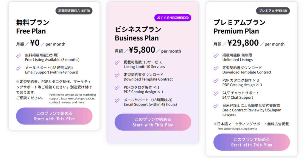Click the Premium Plan heading

click(x=239, y=27)
